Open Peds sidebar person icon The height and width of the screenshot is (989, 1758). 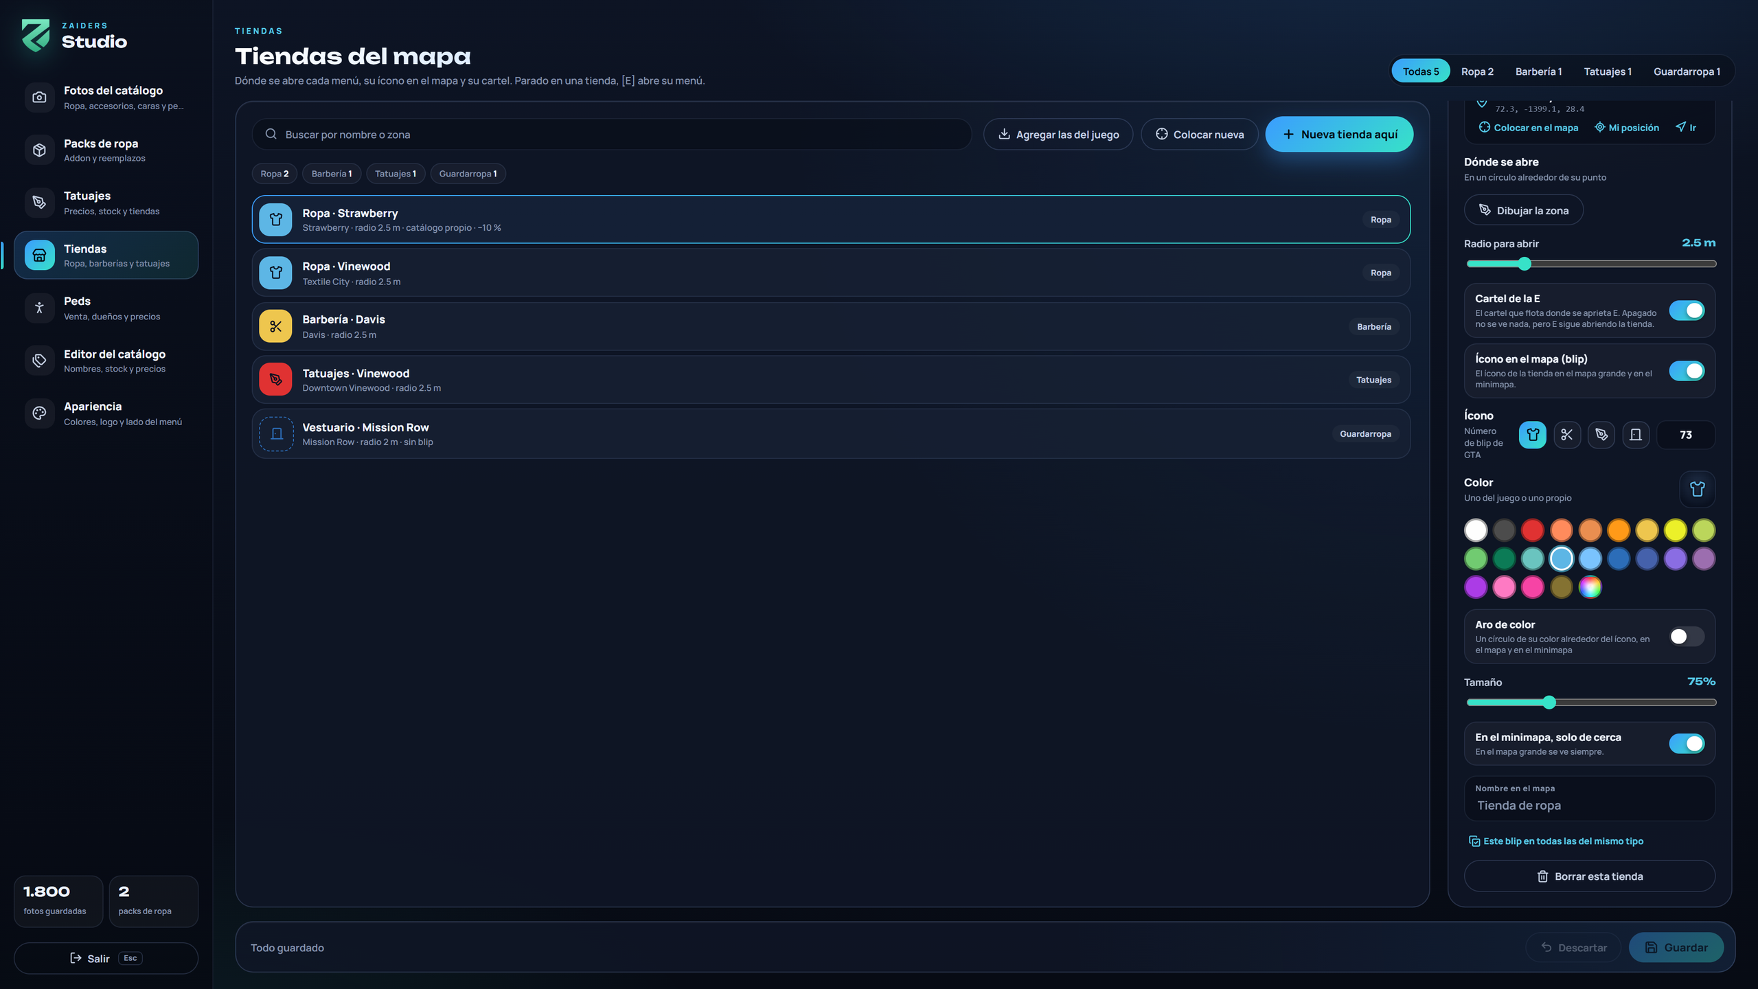pos(39,308)
